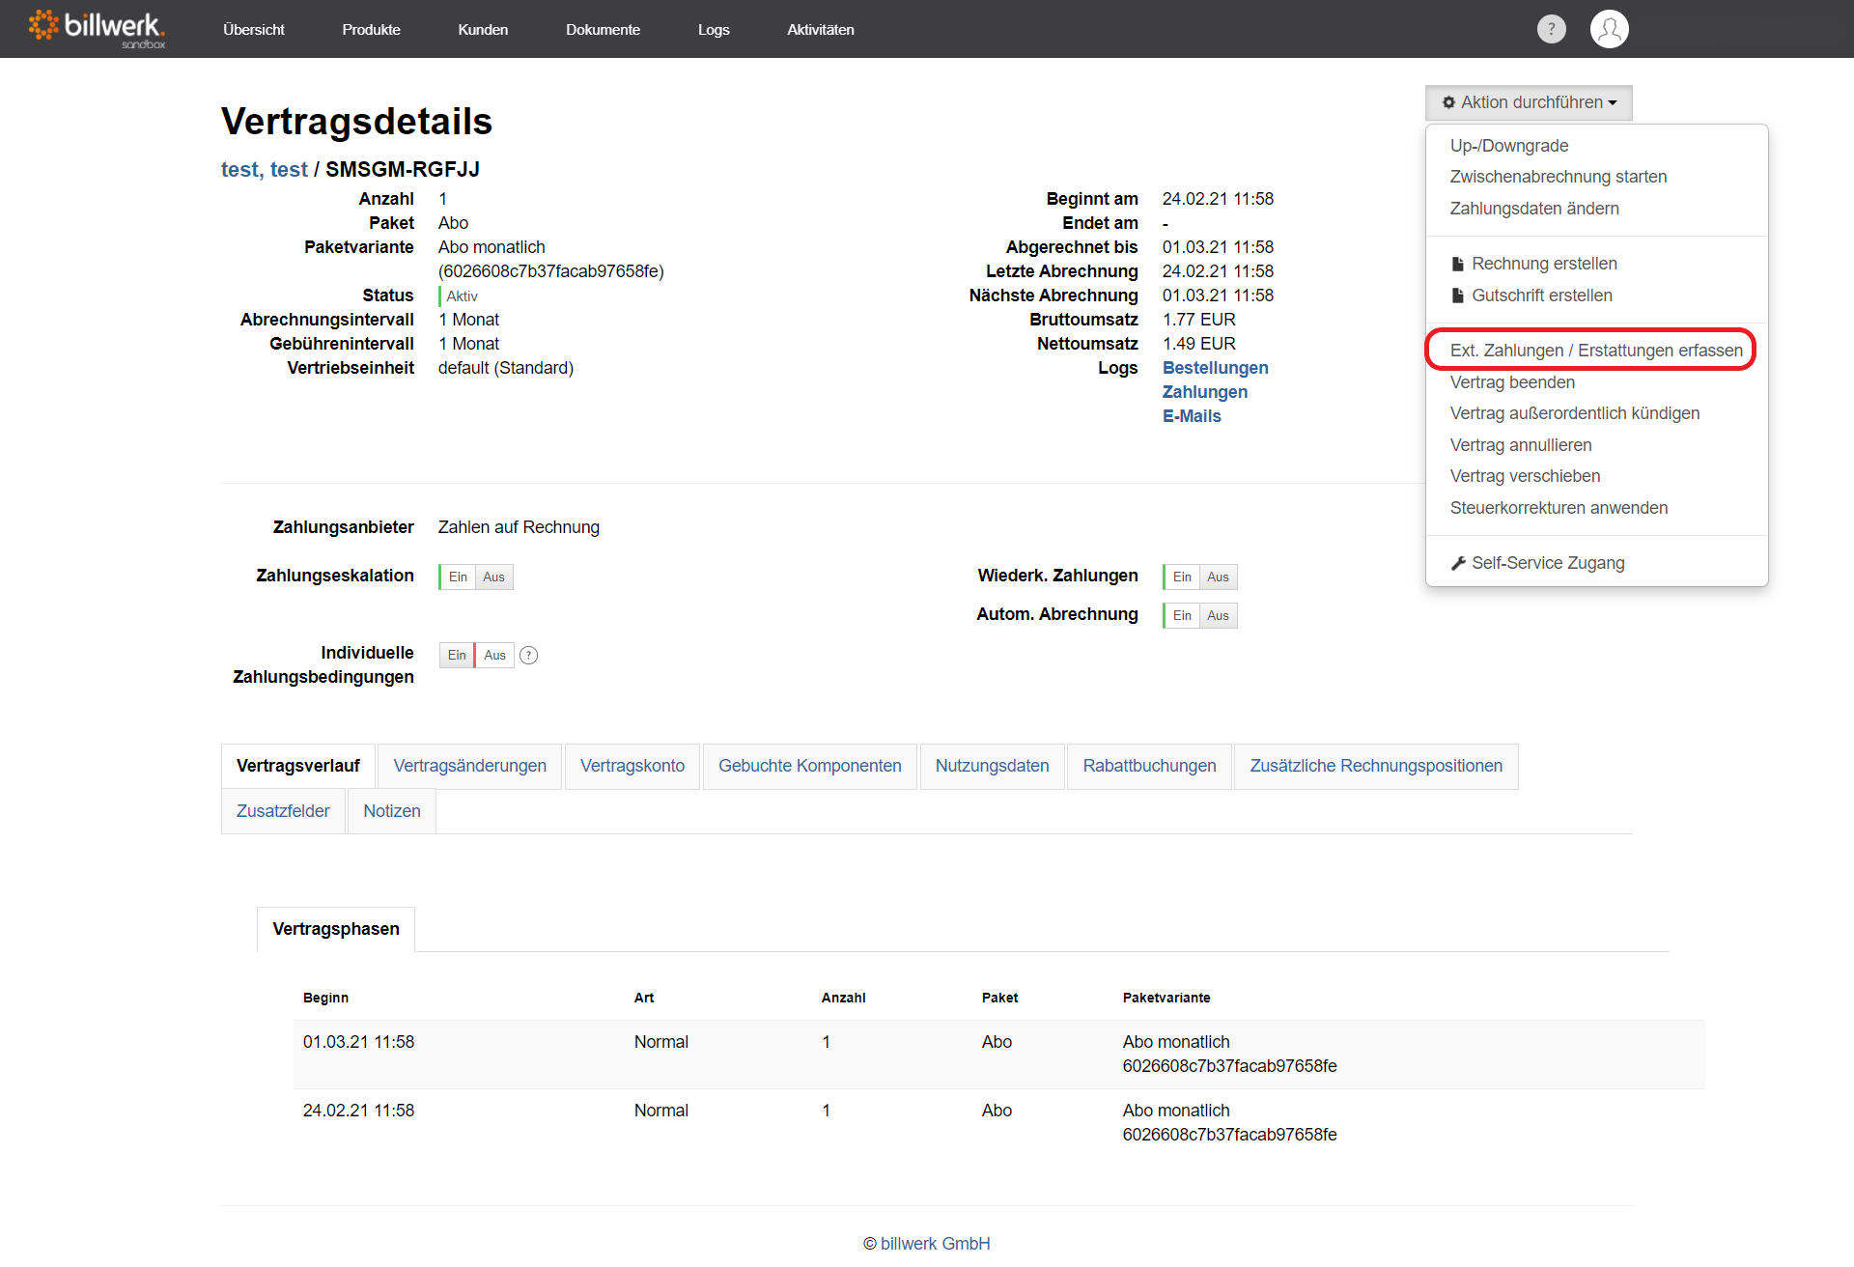
Task: Set Autom. Abrechnung to Ein
Action: click(1182, 615)
